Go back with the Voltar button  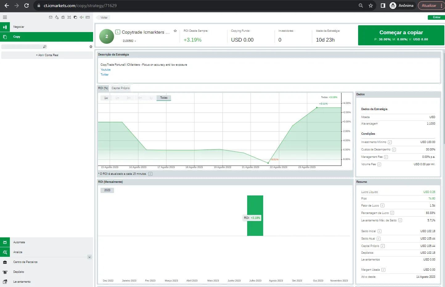click(x=104, y=18)
